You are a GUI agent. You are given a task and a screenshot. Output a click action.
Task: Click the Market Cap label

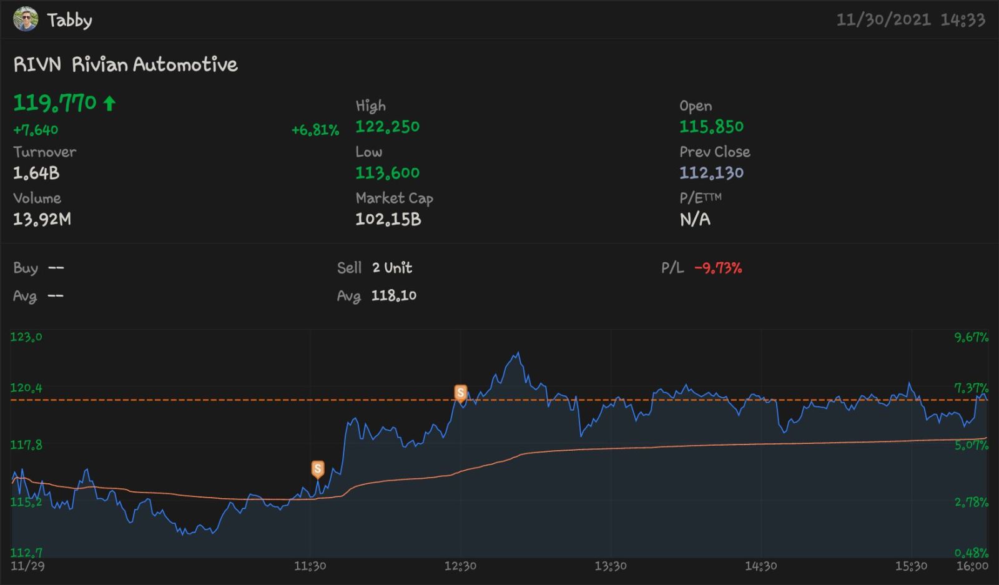395,199
